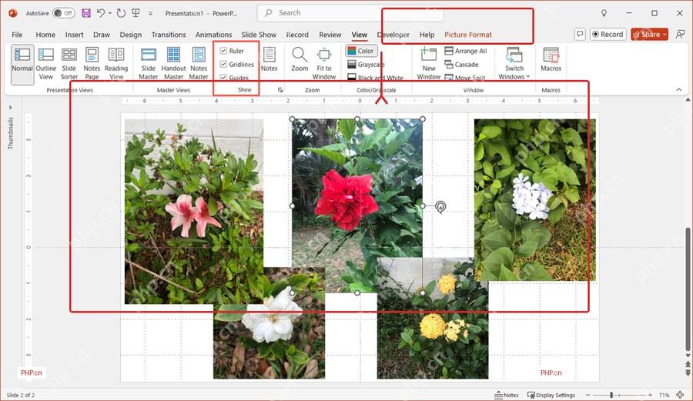The image size is (693, 401).
Task: Select Black and White view mode
Action: [375, 78]
